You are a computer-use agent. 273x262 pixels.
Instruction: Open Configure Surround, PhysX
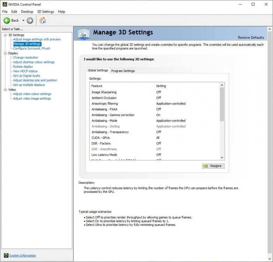tap(32, 49)
